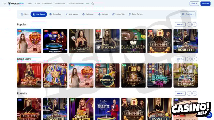
Task: Open Mega Wheel game show
Action: point(55,75)
